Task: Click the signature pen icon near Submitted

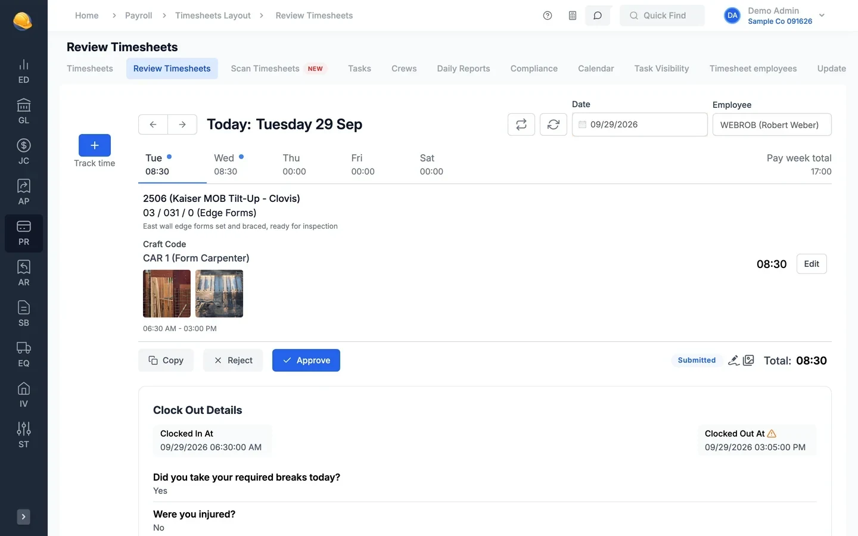Action: [x=734, y=360]
